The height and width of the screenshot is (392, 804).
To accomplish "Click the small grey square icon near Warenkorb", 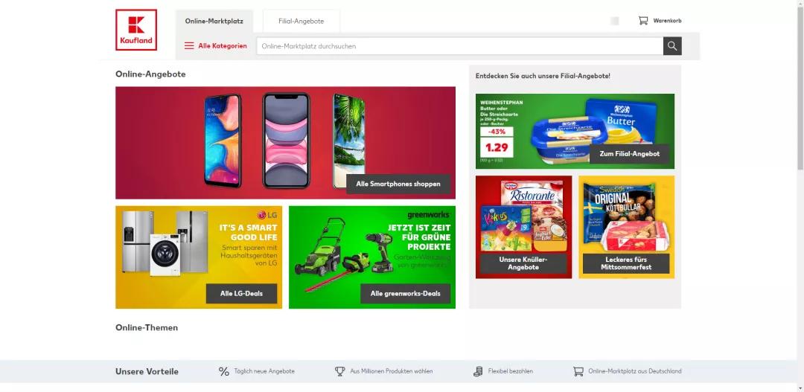I will tap(615, 21).
